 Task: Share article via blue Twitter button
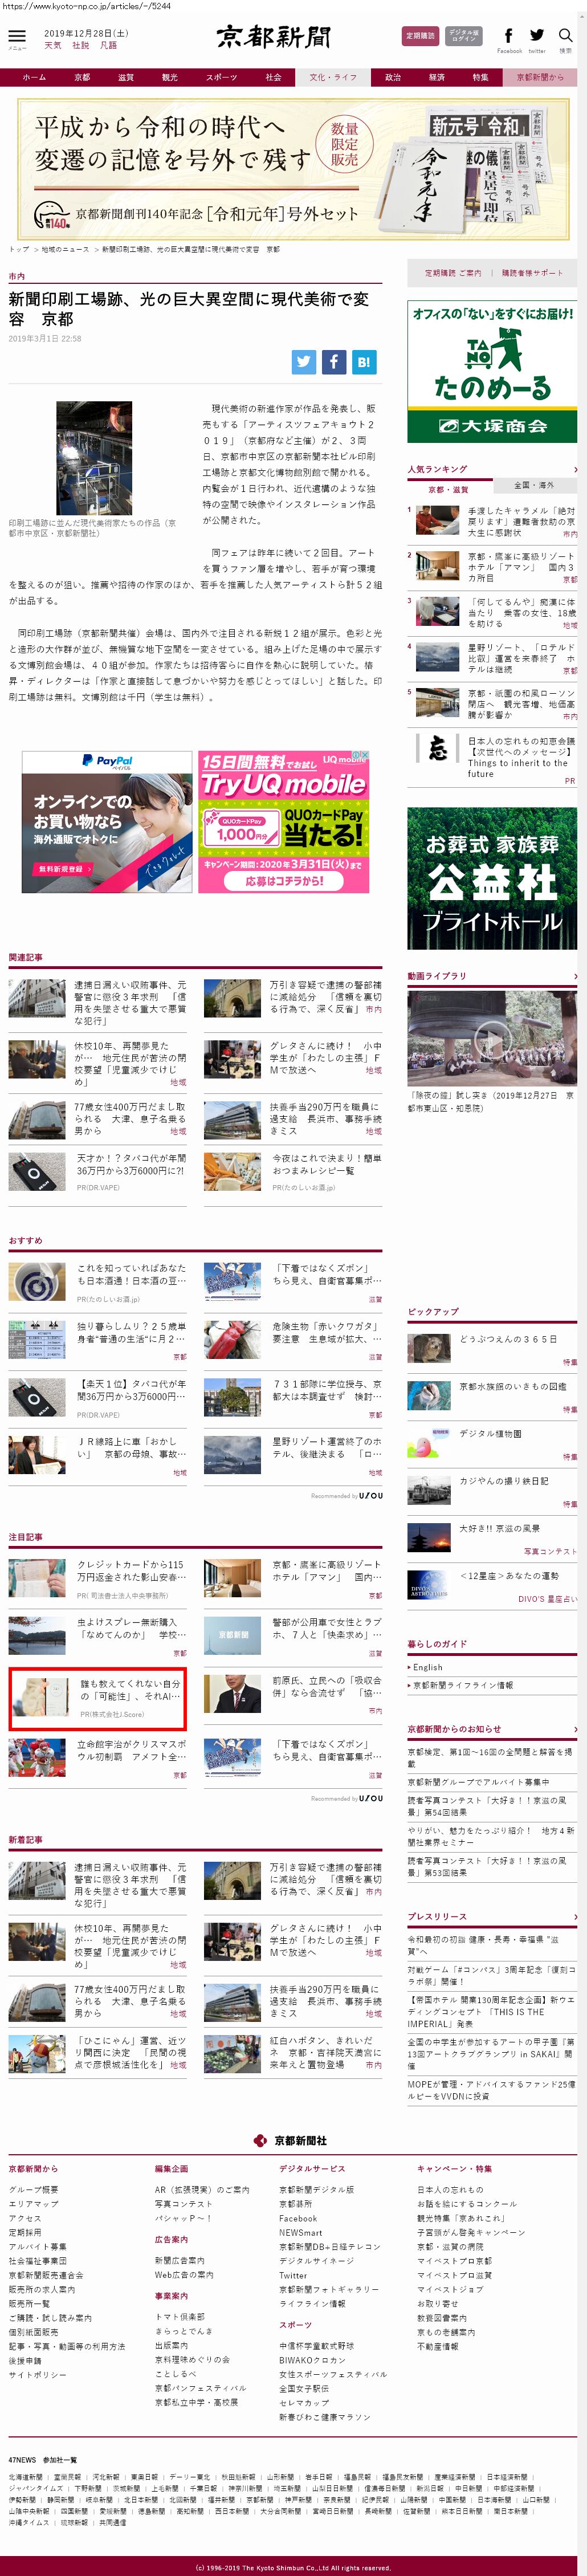304,361
